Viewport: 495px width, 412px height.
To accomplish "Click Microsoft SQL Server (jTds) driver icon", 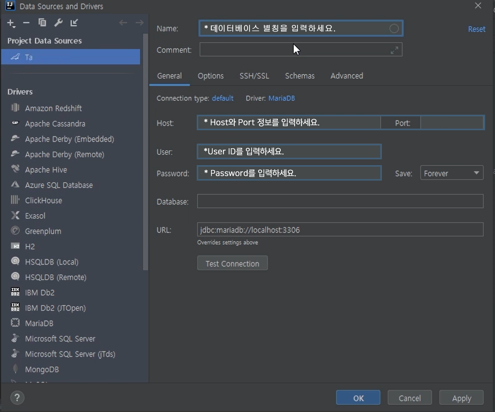I will point(15,353).
